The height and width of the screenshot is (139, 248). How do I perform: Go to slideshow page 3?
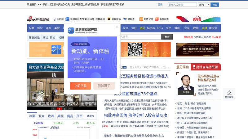[x=64, y=109]
